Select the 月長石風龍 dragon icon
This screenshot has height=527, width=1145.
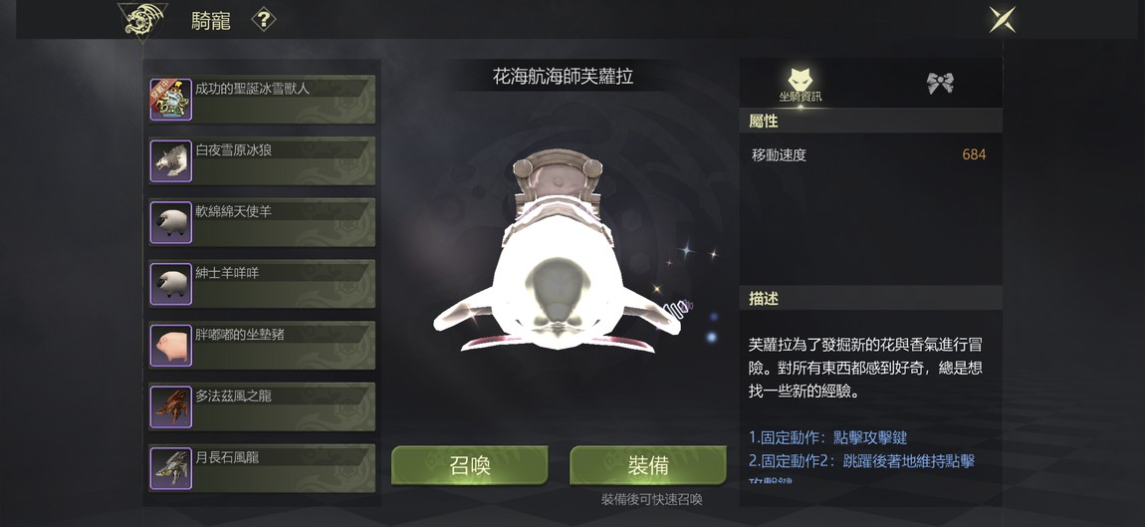coord(171,468)
